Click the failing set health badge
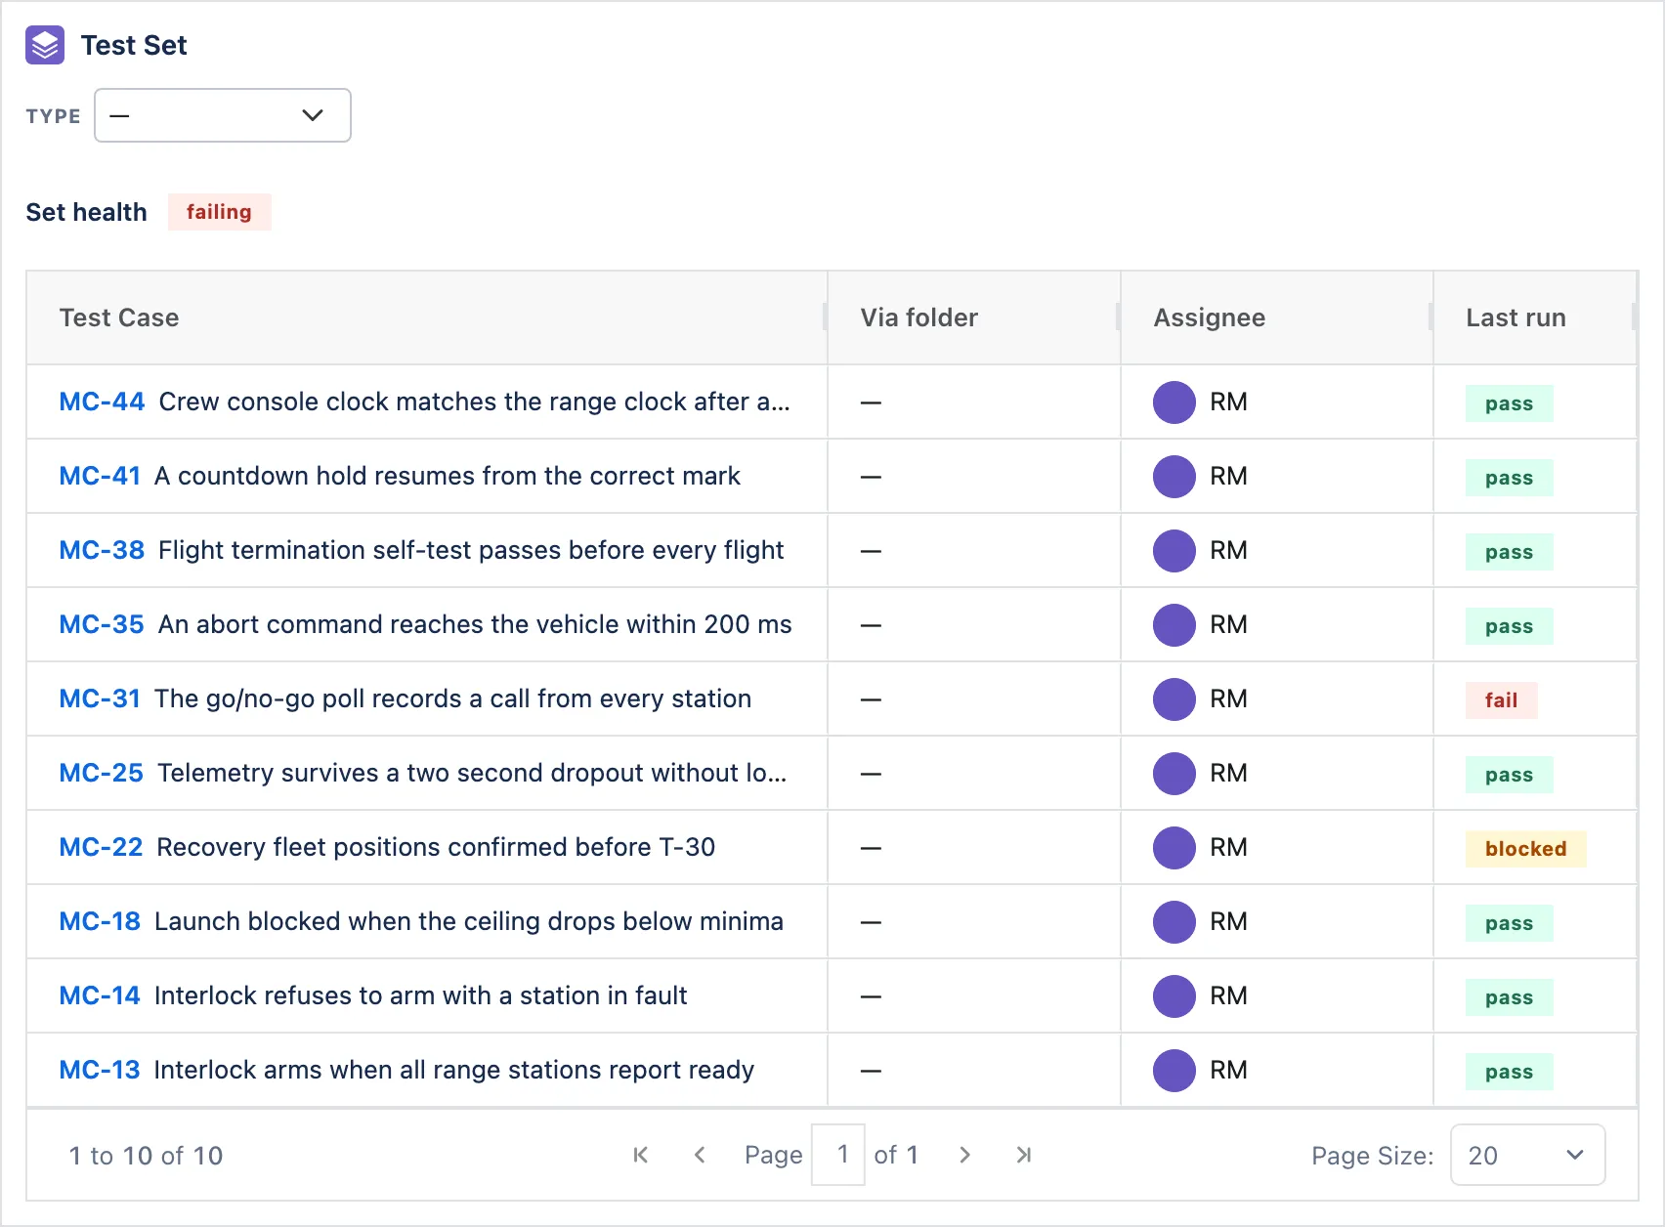Viewport: 1665px width, 1227px height. tap(219, 212)
